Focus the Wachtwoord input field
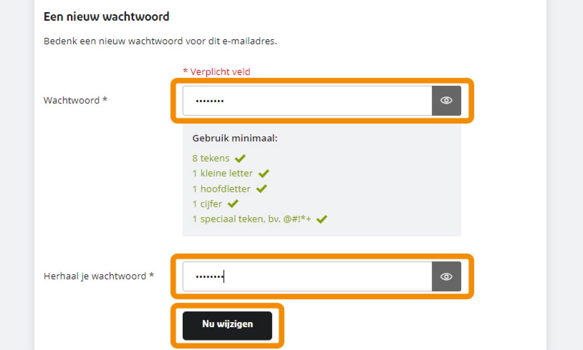583x350 pixels. [x=307, y=101]
